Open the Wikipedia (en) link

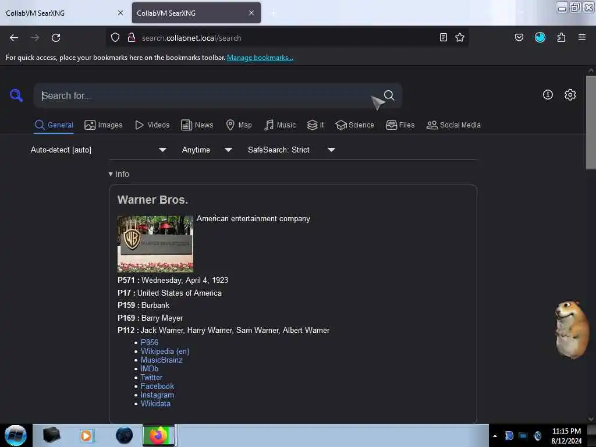pos(165,351)
